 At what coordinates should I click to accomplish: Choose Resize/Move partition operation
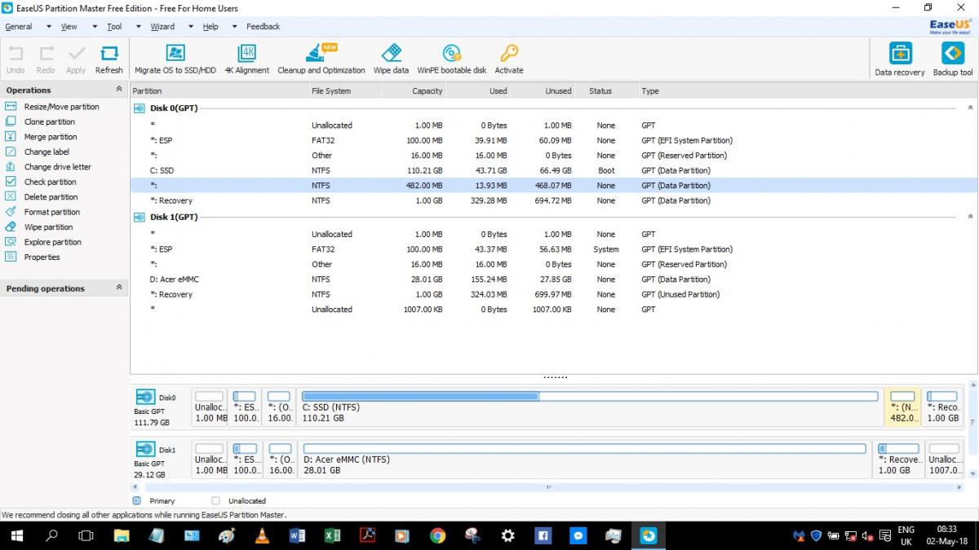point(61,107)
